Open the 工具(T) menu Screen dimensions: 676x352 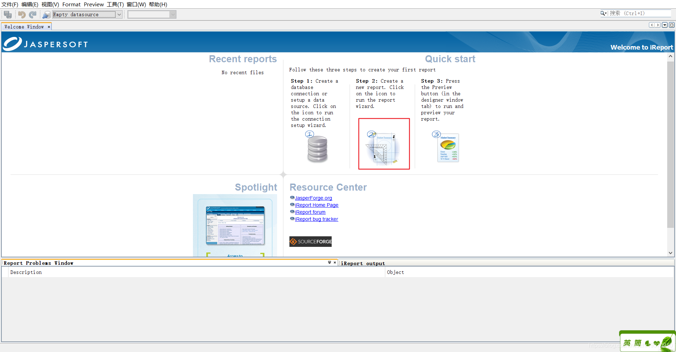[115, 5]
